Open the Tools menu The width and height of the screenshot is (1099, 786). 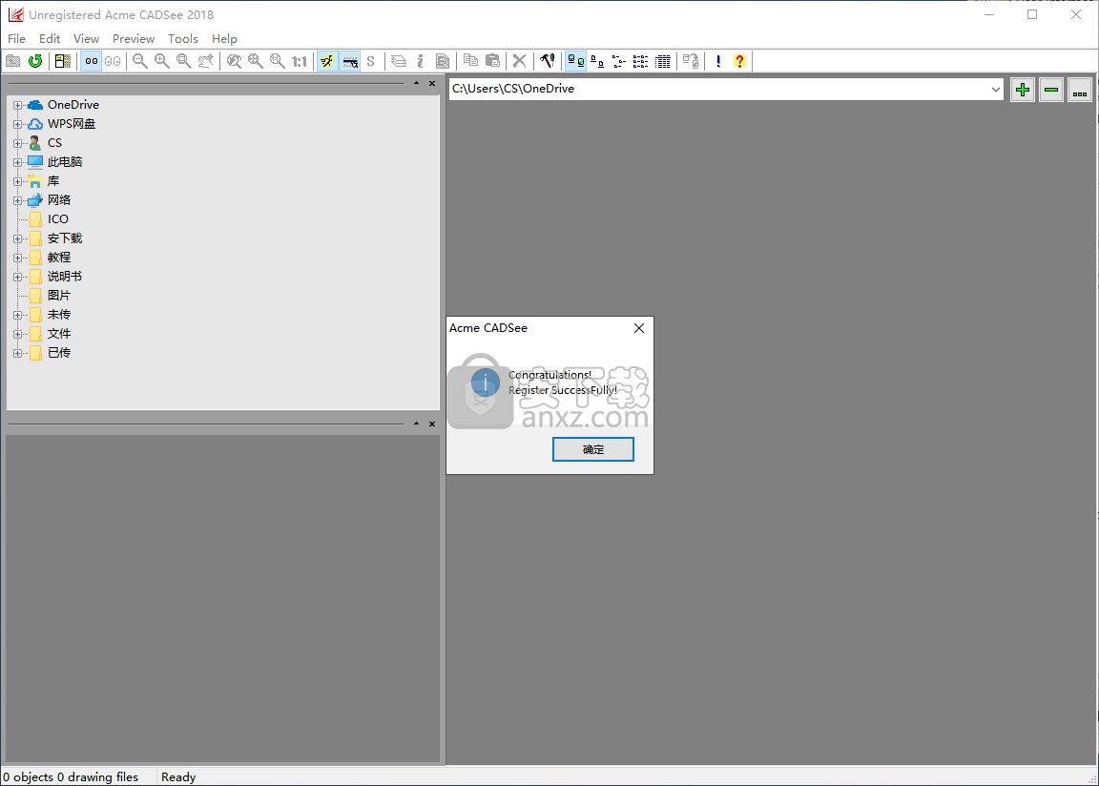click(183, 38)
